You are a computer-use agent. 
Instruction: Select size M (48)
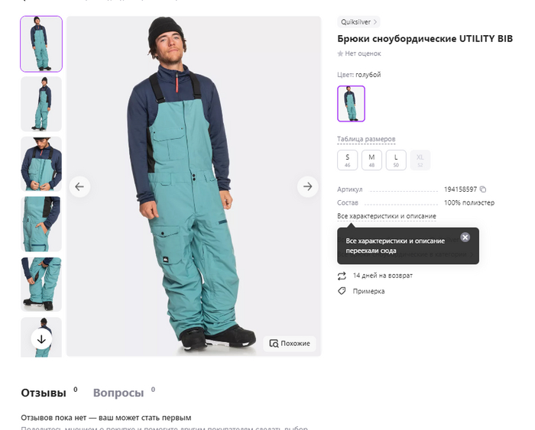[371, 160]
